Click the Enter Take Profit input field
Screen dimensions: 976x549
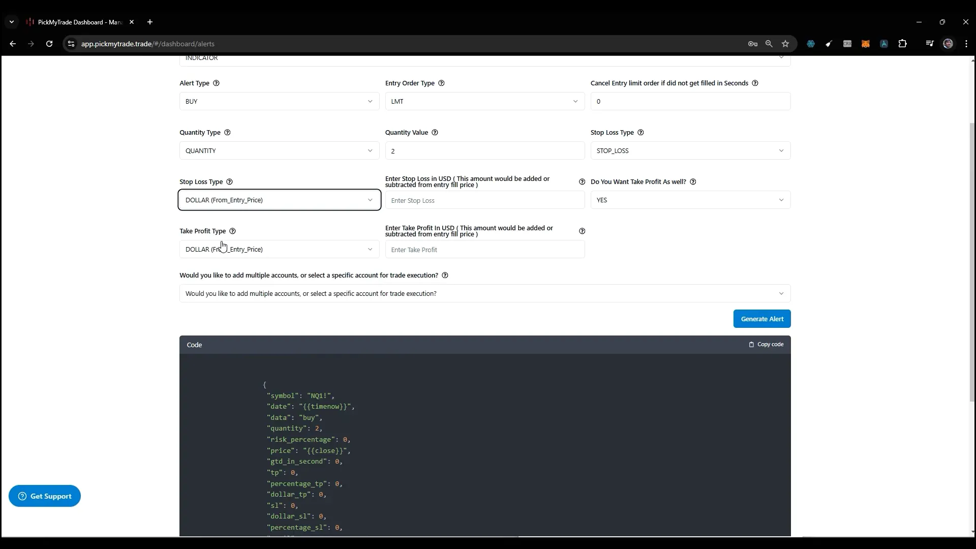(484, 250)
